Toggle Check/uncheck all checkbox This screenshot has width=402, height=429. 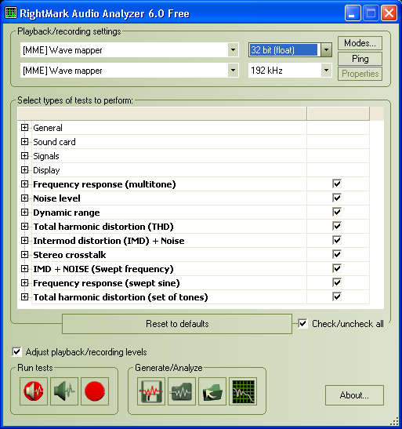click(302, 324)
